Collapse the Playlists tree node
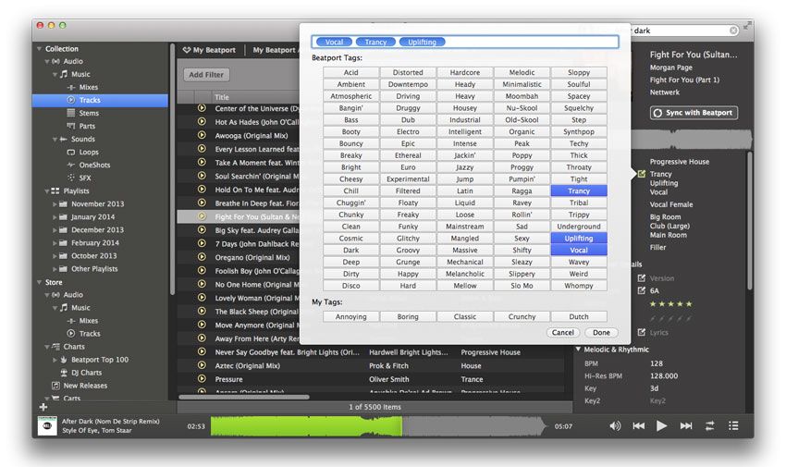Viewport: 786px width, 467px height. pos(46,190)
